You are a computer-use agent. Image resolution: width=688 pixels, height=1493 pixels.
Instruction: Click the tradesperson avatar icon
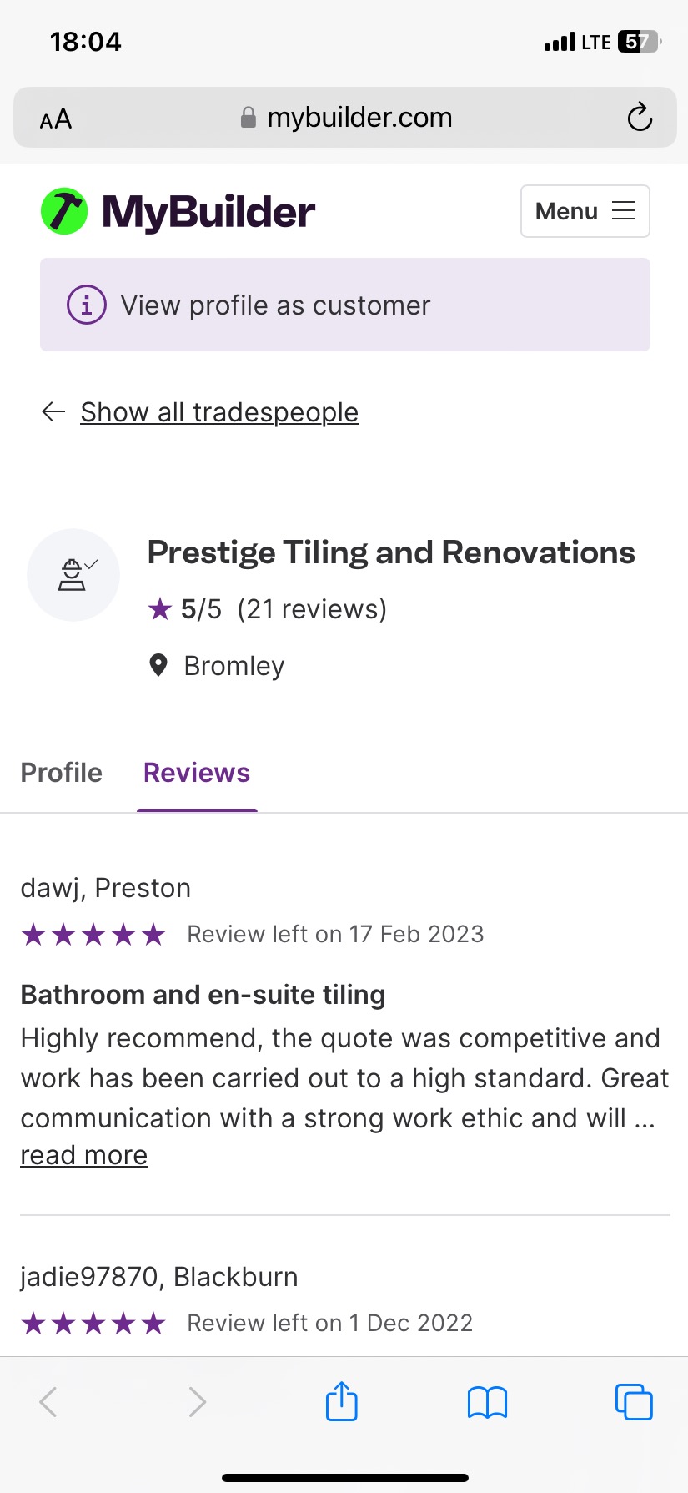pyautogui.click(x=73, y=574)
